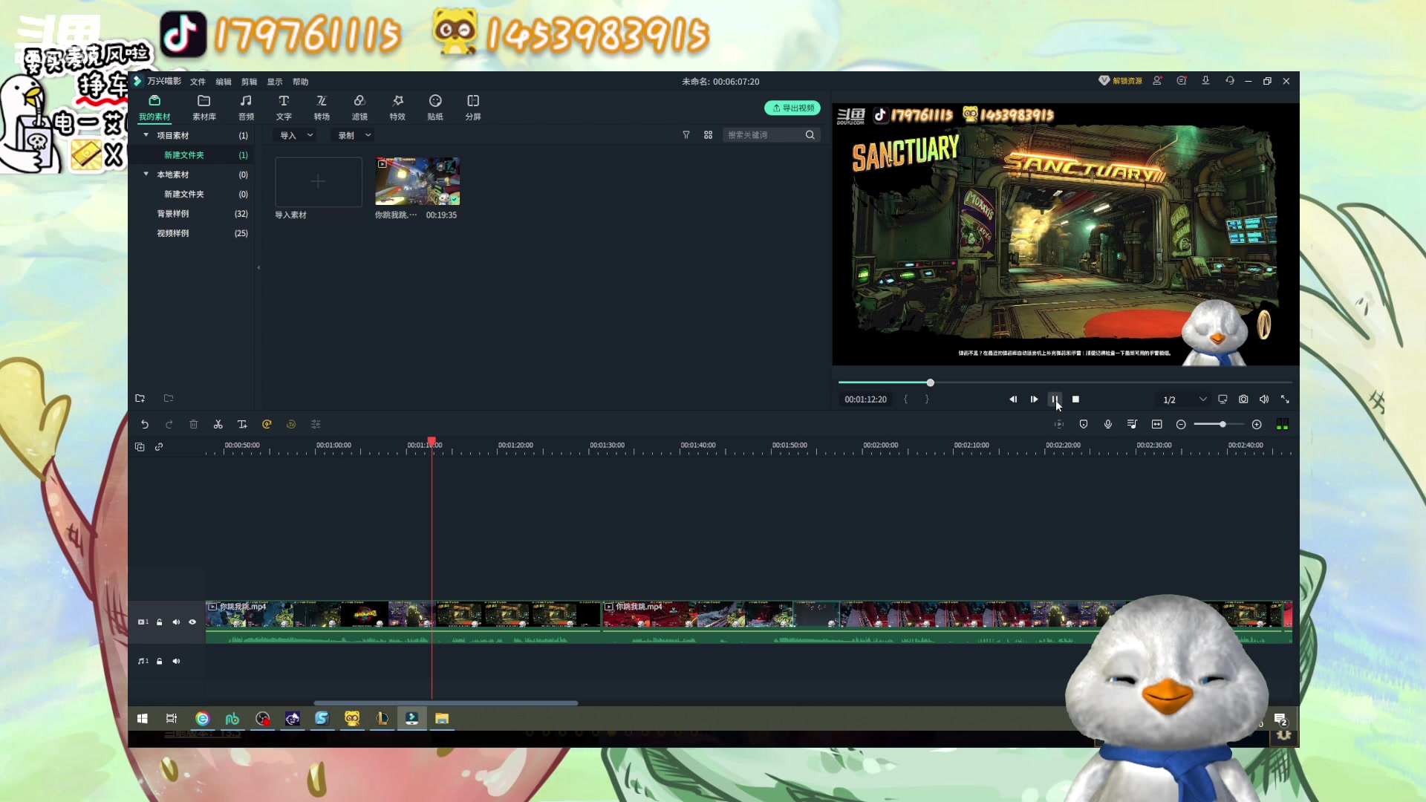Screen dimensions: 1426x802
Task: Select 新建文件夹 under 项目素材
Action: [183, 155]
